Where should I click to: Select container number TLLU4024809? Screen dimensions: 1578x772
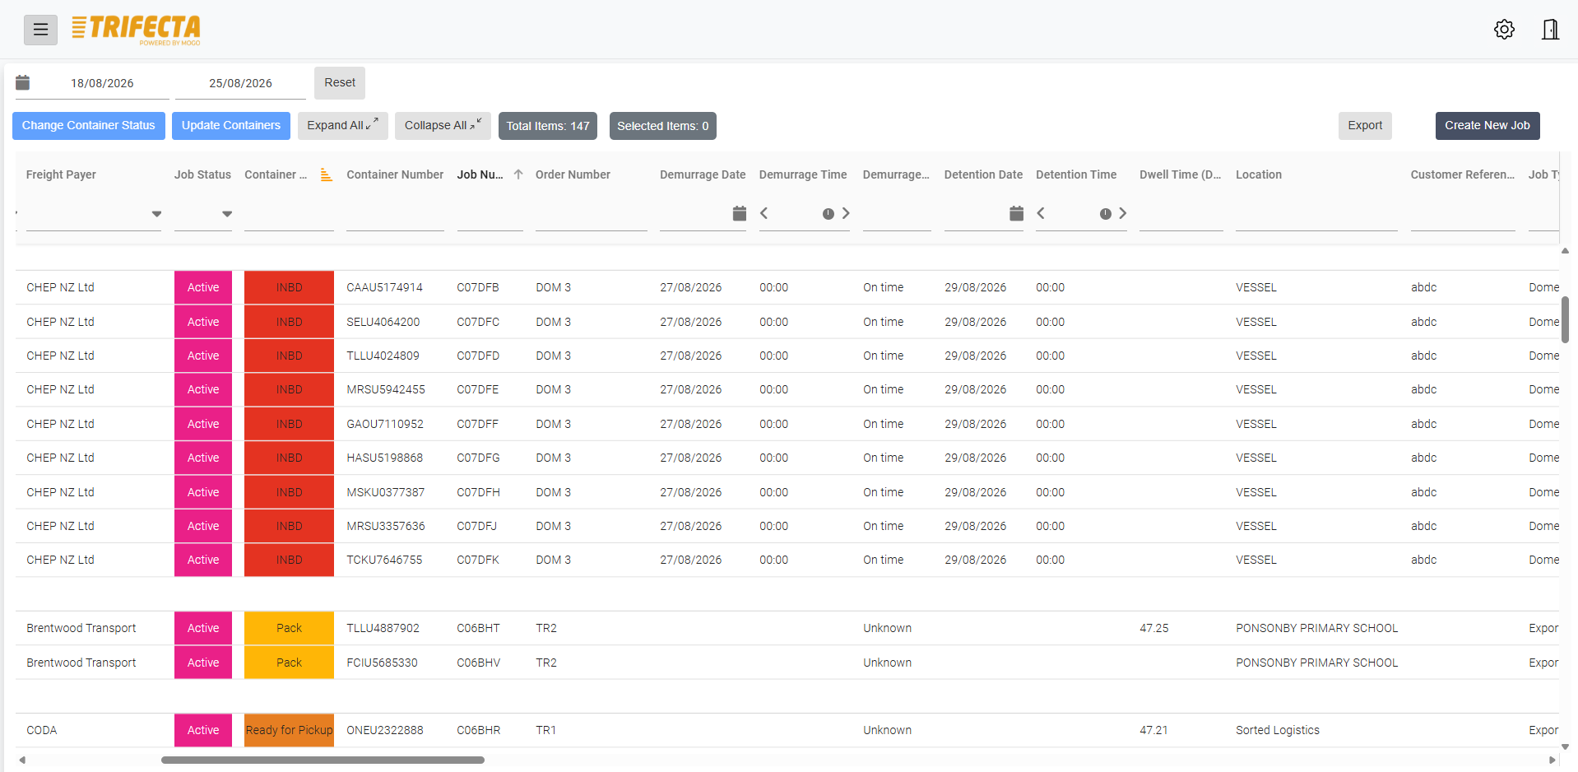pyautogui.click(x=383, y=356)
